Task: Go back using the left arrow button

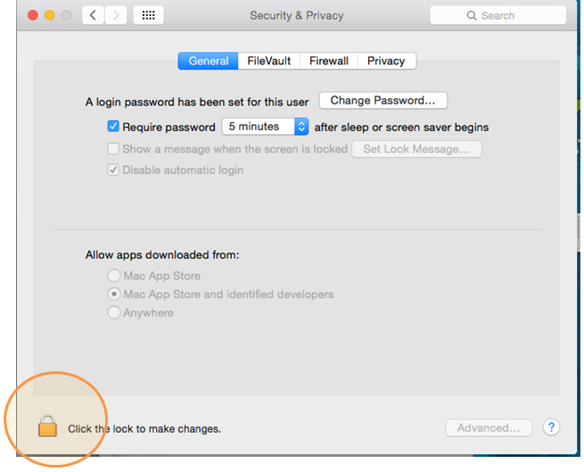Action: point(93,15)
